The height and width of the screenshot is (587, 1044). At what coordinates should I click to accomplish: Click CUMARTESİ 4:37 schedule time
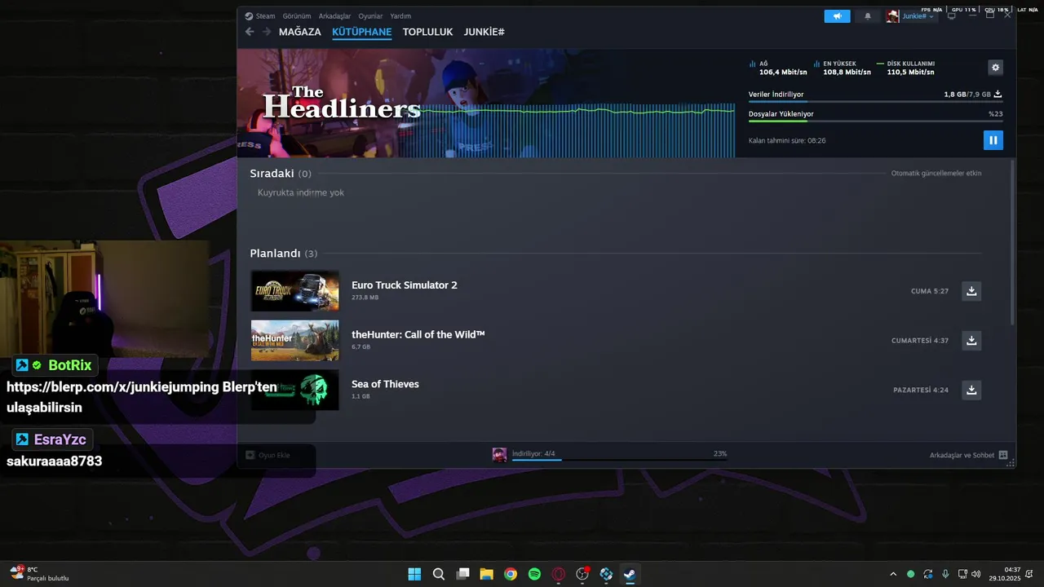click(920, 341)
